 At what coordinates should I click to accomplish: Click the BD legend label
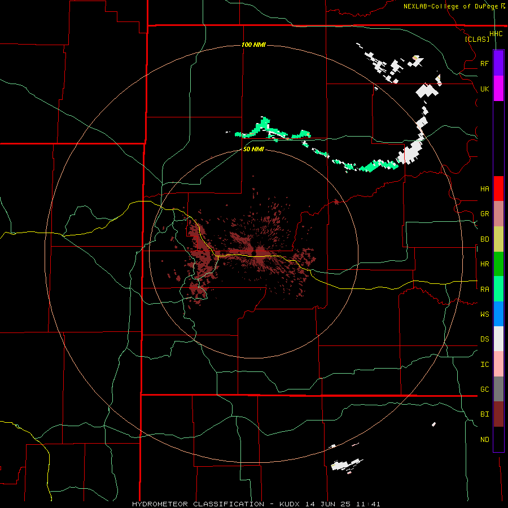pyautogui.click(x=484, y=239)
